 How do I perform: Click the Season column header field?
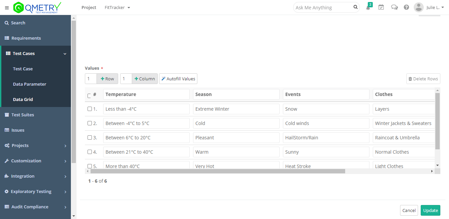tap(236, 94)
